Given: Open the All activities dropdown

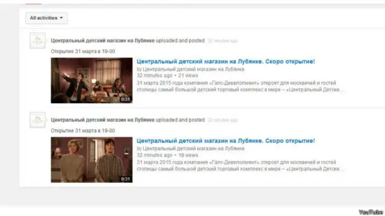Looking at the screenshot, I should coord(46,18).
